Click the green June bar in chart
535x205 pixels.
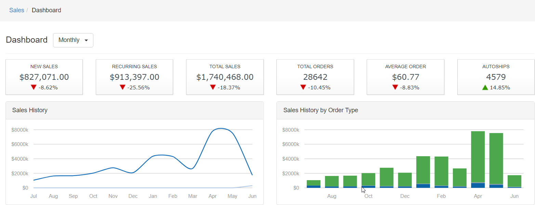click(x=514, y=181)
